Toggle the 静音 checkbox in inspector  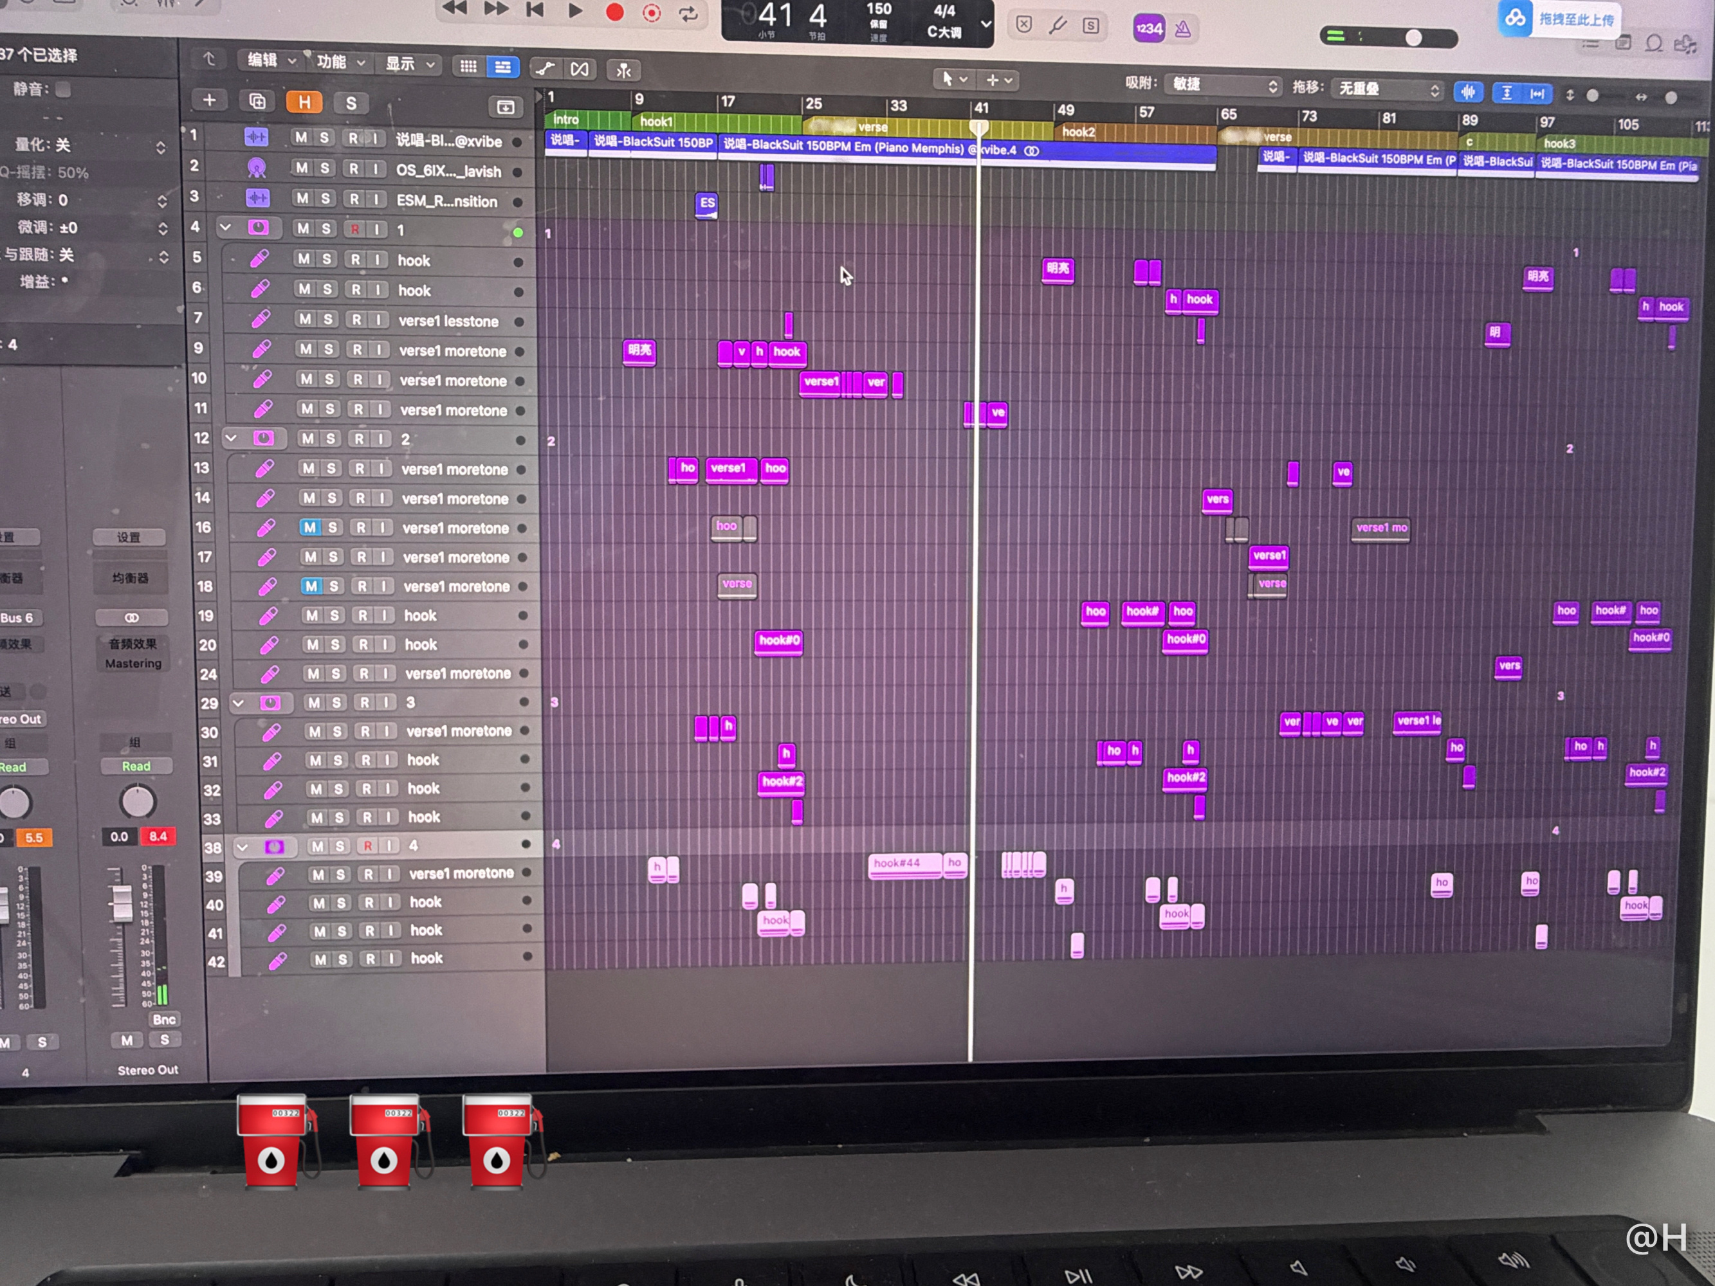(x=64, y=89)
